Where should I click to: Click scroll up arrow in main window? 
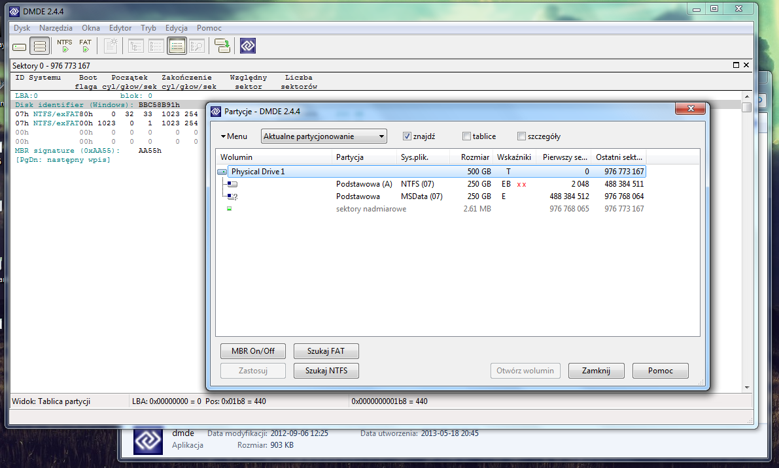747,97
